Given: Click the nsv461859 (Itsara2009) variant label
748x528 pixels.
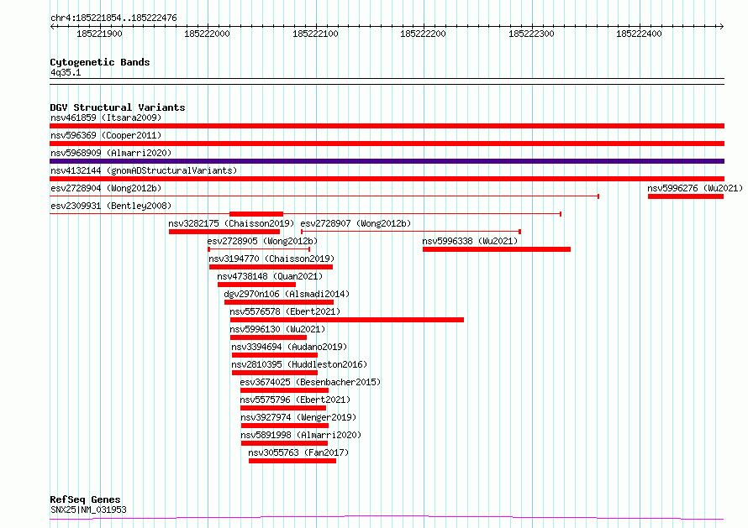Looking at the screenshot, I should click(105, 118).
